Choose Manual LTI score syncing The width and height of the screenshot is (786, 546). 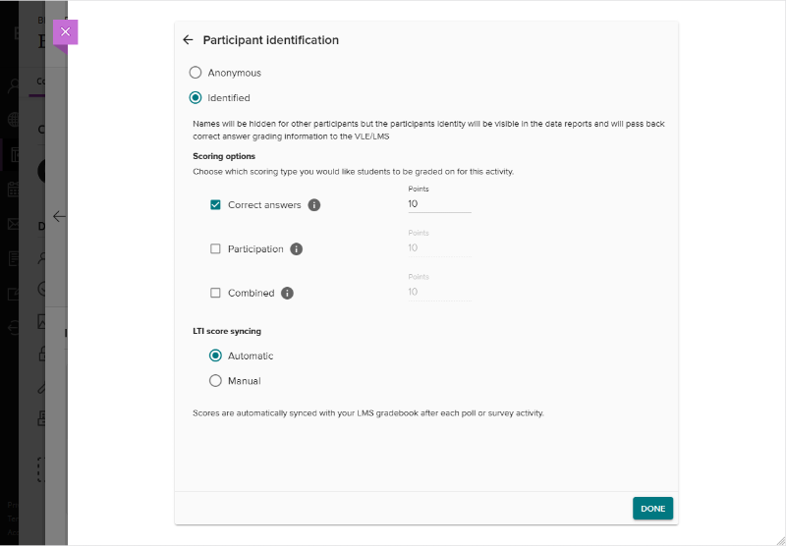tap(216, 381)
